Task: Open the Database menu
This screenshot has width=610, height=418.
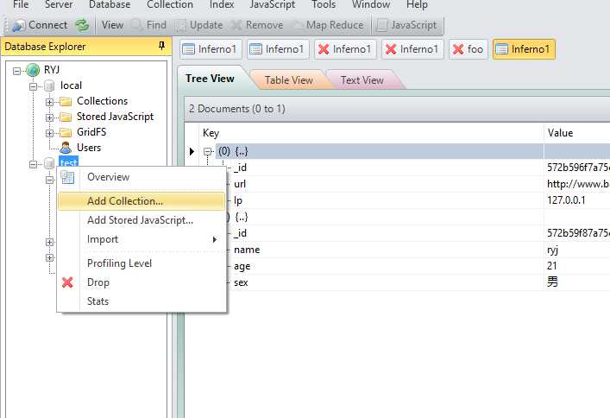Action: (110, 4)
